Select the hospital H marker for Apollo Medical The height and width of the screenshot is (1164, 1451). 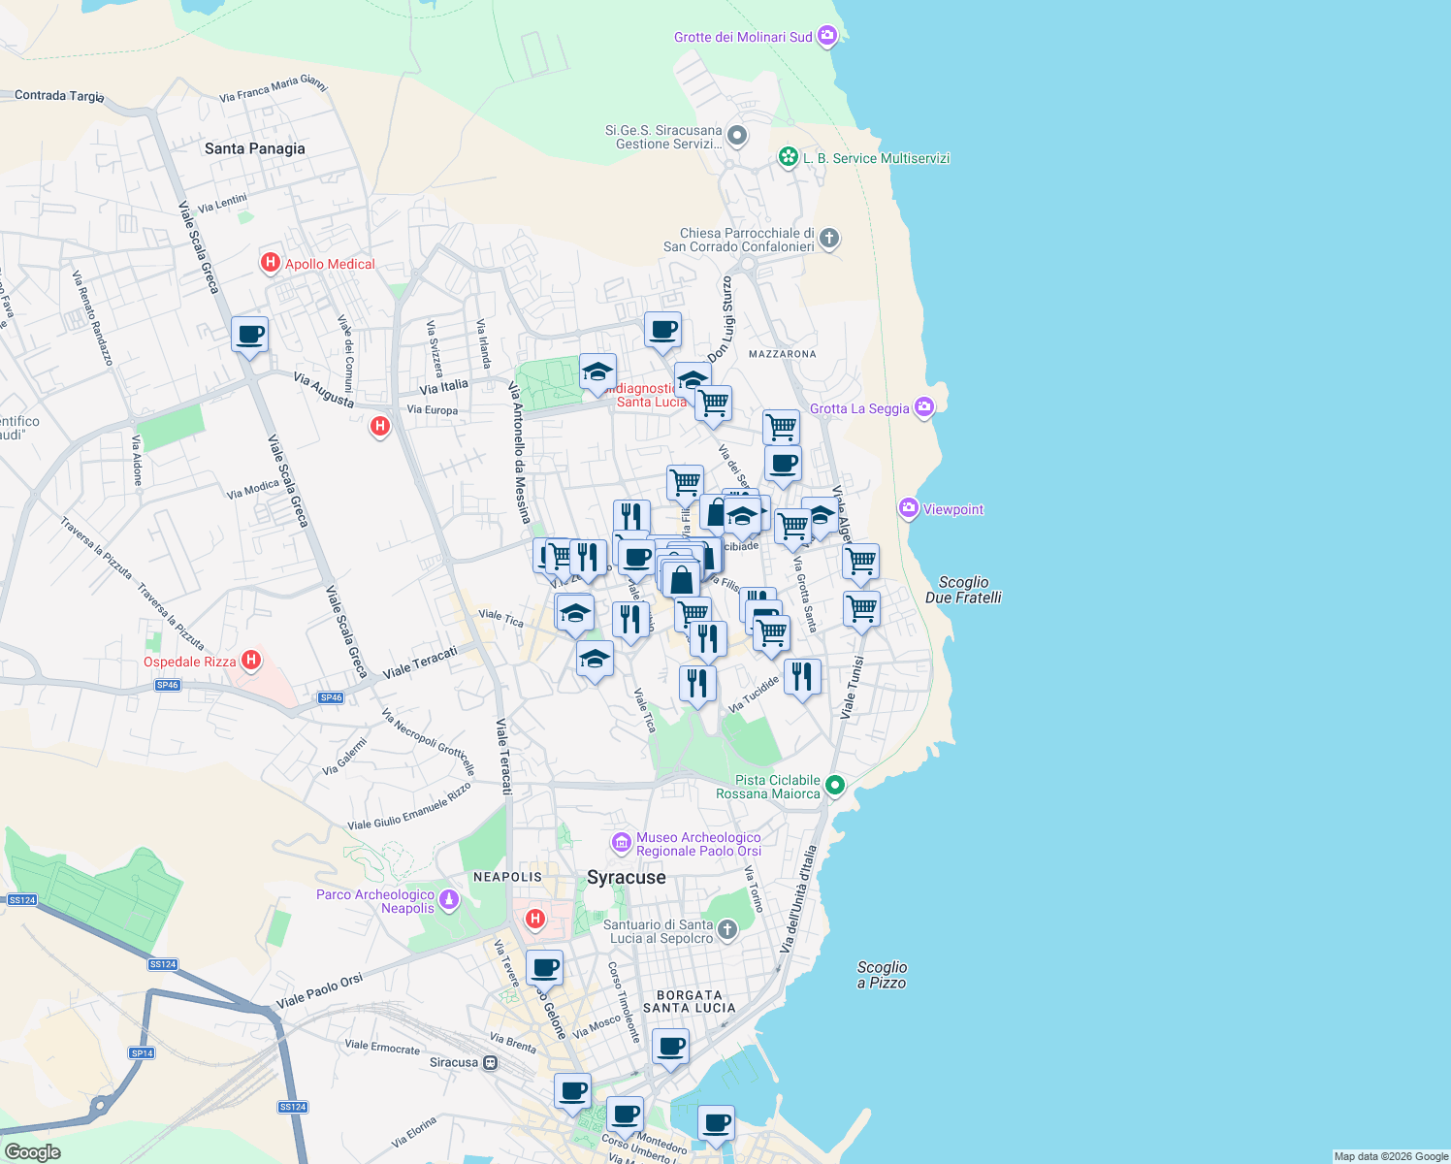coord(271,263)
